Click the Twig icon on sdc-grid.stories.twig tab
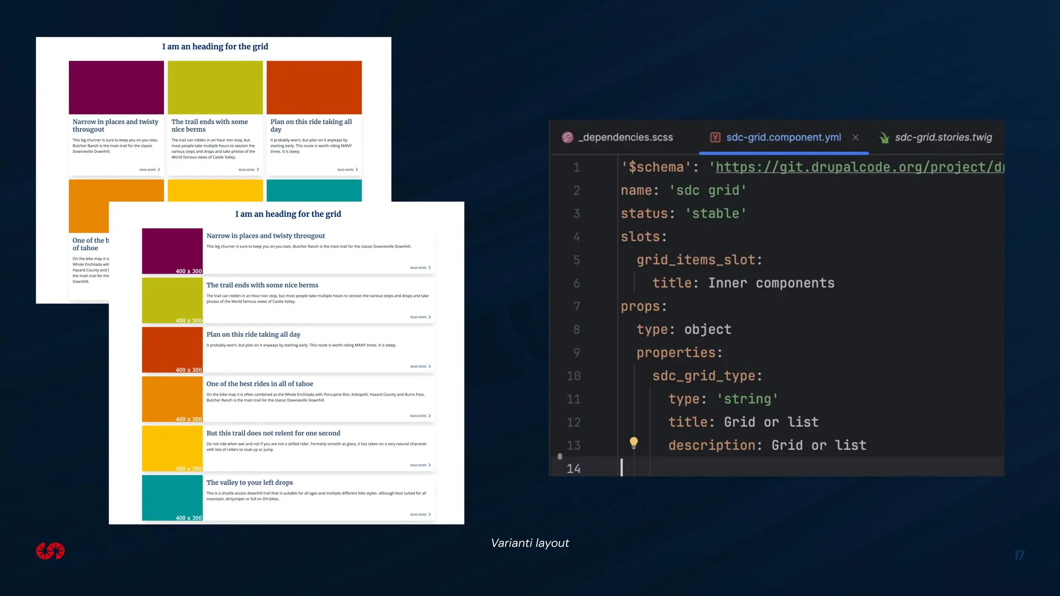 [884, 138]
